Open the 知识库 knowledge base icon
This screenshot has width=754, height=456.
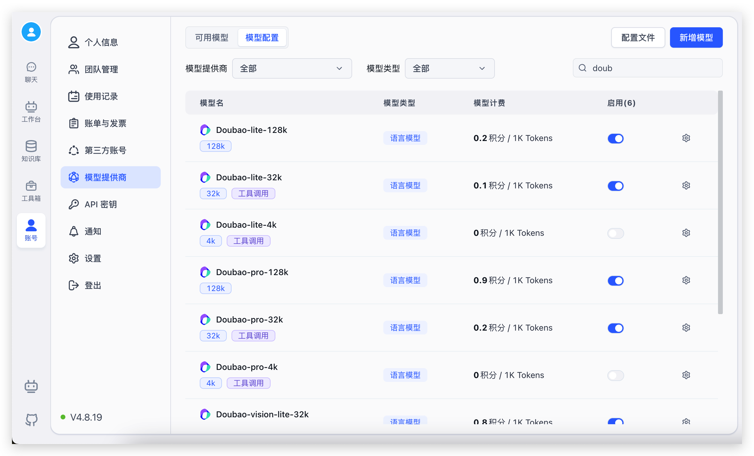click(x=31, y=151)
